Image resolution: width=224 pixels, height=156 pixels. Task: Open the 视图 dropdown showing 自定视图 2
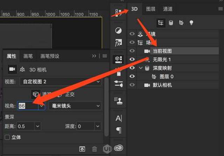[61, 82]
